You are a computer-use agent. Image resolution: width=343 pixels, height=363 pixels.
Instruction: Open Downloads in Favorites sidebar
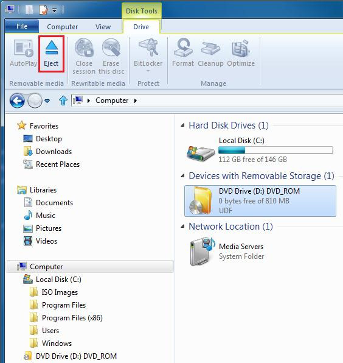pyautogui.click(x=54, y=152)
